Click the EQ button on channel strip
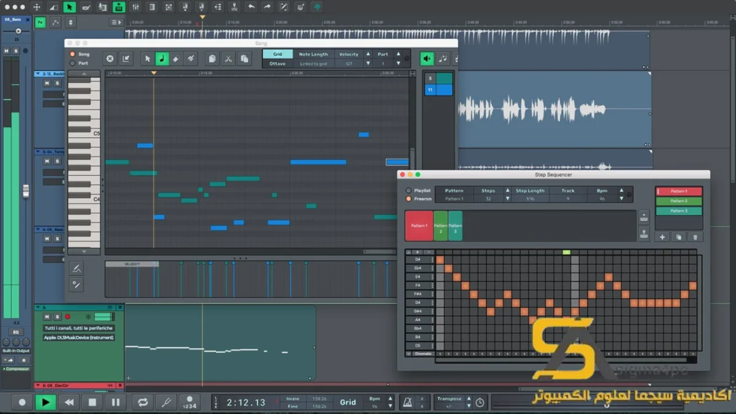The width and height of the screenshot is (736, 414). coord(16,332)
